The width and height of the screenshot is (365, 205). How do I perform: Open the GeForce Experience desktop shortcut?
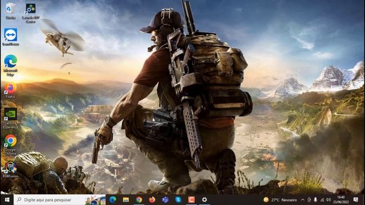coord(10,118)
